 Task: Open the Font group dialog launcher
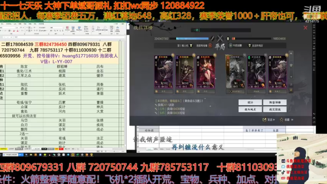[x=25, y=34]
